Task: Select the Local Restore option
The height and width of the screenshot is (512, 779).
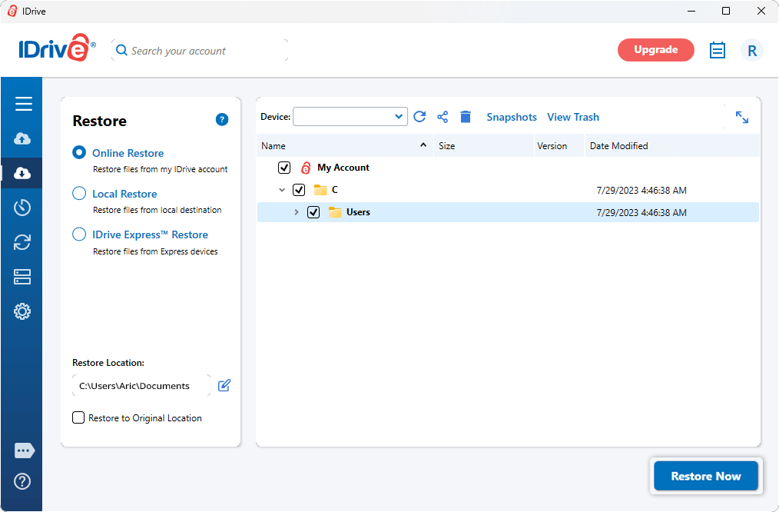Action: (79, 194)
